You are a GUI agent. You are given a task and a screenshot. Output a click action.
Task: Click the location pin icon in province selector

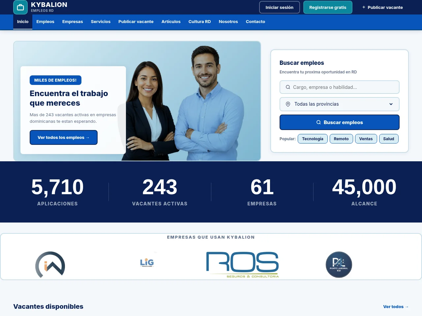coord(288,104)
